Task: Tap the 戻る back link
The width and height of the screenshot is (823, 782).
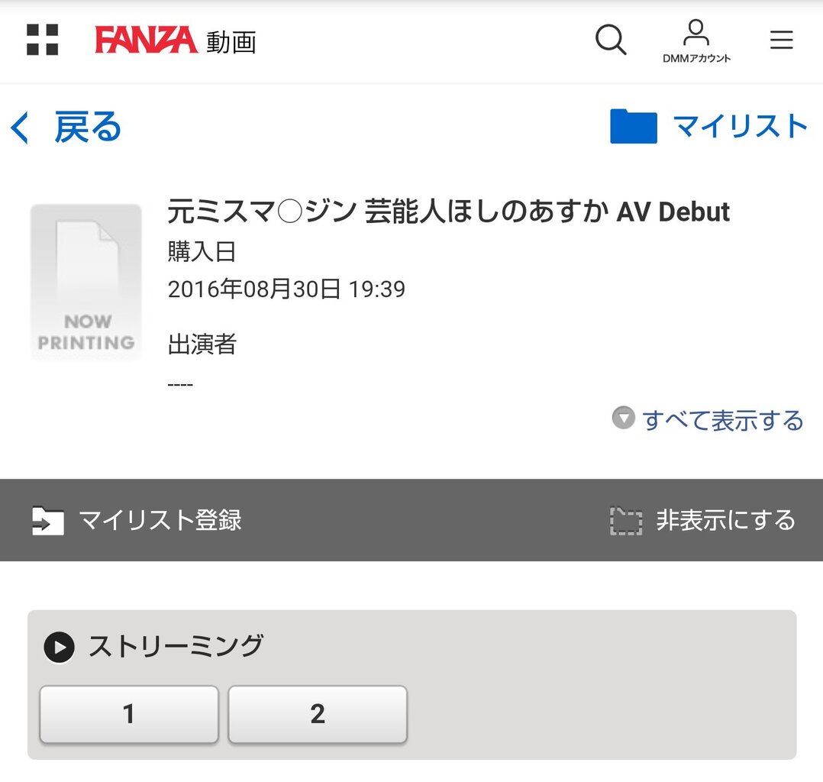Action: click(x=88, y=128)
